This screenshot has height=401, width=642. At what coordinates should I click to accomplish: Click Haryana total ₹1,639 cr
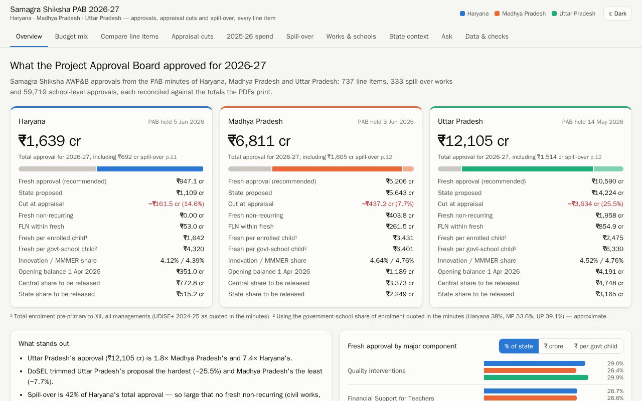tap(50, 141)
